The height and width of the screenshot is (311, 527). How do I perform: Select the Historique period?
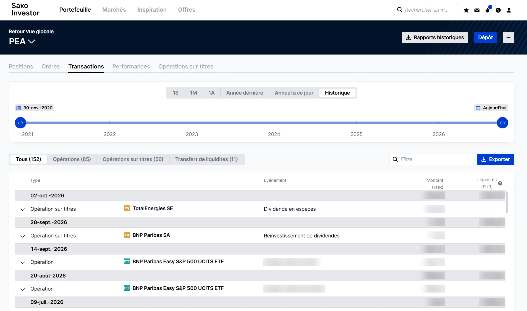click(337, 93)
